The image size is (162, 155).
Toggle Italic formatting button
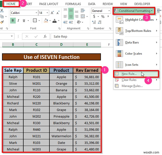(18, 20)
